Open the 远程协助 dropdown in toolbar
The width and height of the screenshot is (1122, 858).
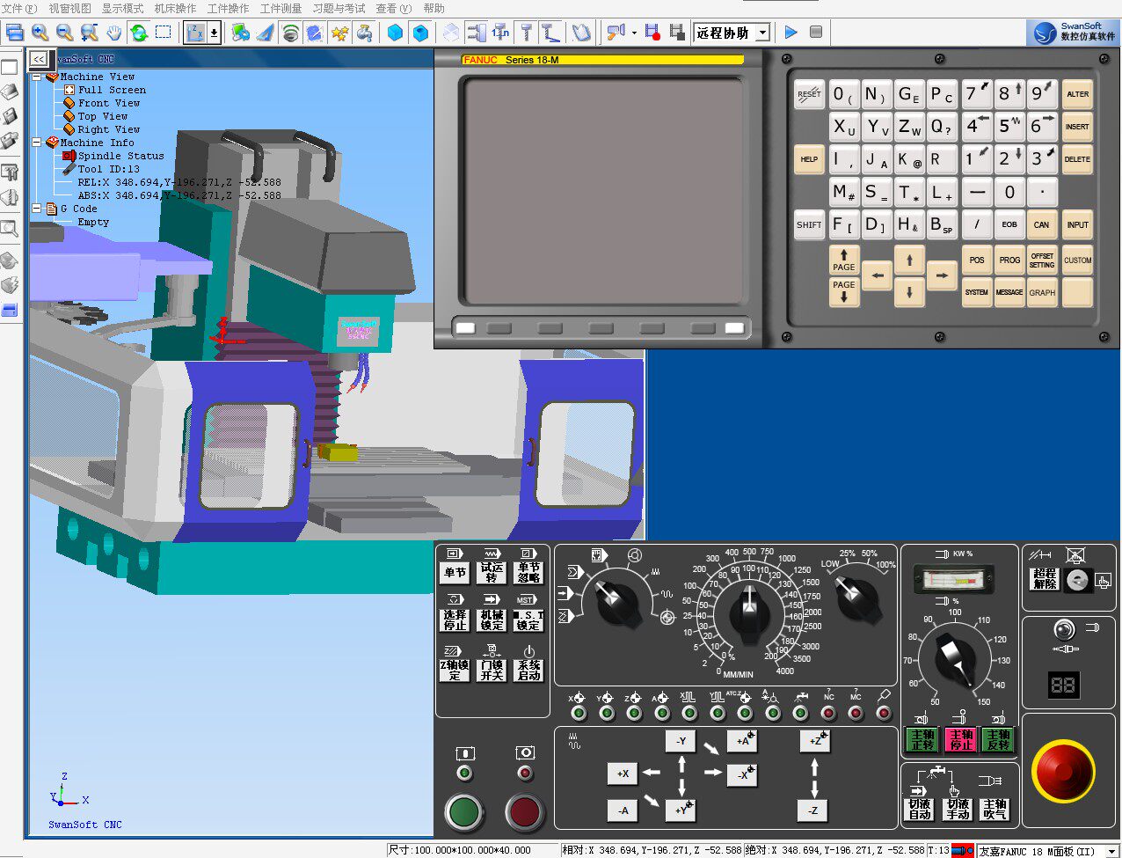pos(763,33)
